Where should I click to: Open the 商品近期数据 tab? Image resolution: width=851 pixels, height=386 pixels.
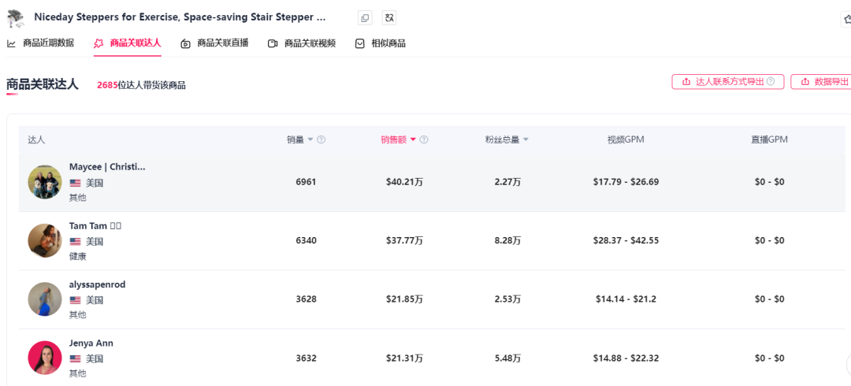tap(41, 43)
